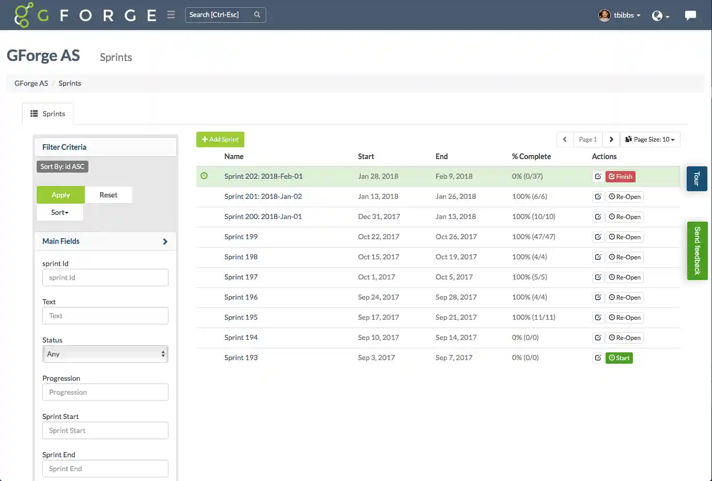Click the edit icon for Sprint 199
712x481 pixels.
tap(598, 237)
